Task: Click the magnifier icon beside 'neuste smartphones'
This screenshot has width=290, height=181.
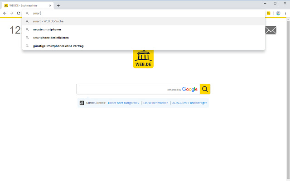Action: (x=27, y=29)
